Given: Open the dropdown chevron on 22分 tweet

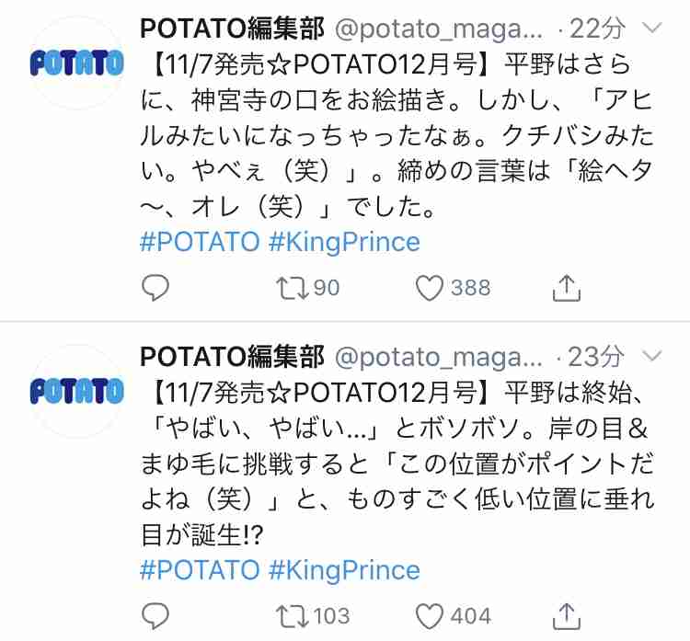Looking at the screenshot, I should (651, 29).
